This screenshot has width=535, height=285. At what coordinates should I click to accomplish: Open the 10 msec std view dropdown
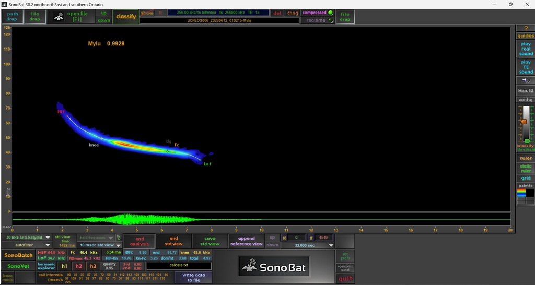coord(100,245)
